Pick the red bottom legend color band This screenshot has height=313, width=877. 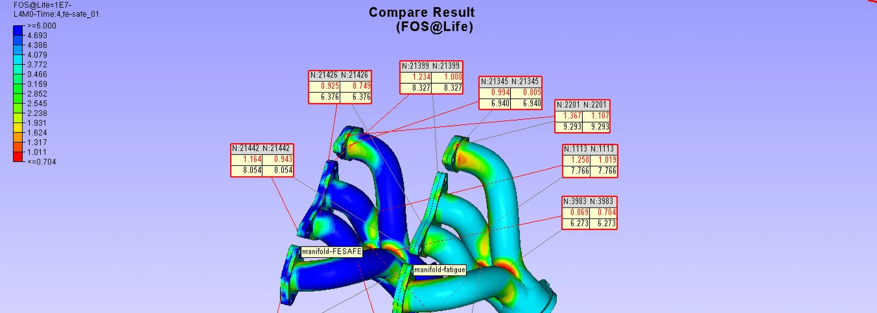pyautogui.click(x=18, y=157)
